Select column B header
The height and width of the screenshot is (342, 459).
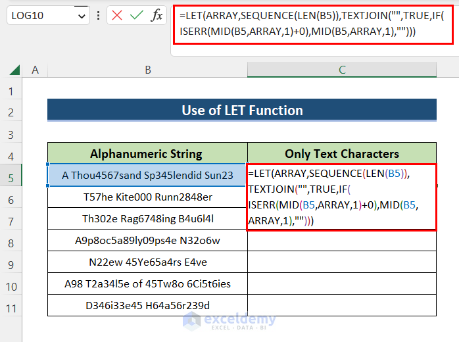(x=148, y=70)
